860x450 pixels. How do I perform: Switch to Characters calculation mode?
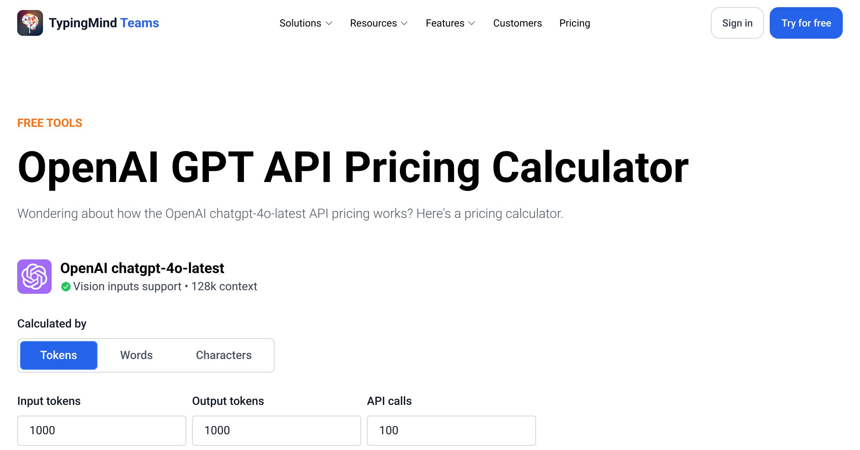click(224, 355)
